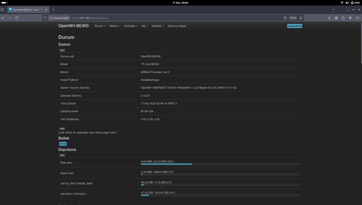
Task: Click the Wi-Fi icon in the top bar
Action: (342, 2)
